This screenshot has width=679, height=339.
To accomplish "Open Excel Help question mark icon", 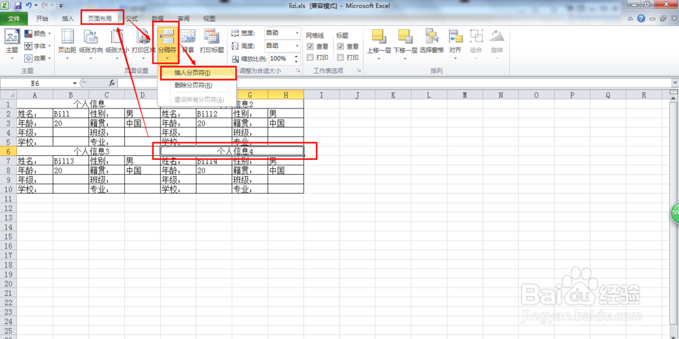I will [x=642, y=18].
